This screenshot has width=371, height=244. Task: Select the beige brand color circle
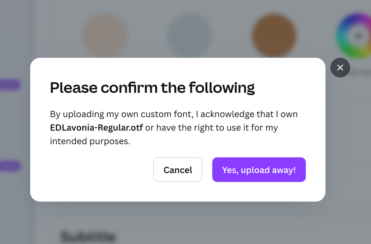pyautogui.click(x=105, y=36)
